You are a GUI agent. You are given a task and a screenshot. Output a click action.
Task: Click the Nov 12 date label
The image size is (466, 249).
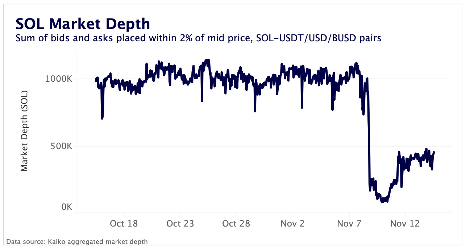(x=405, y=223)
